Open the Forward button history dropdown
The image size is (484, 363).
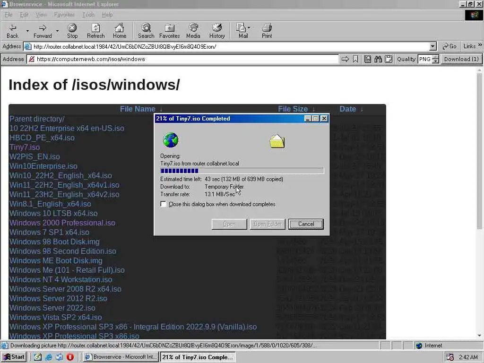[57, 31]
